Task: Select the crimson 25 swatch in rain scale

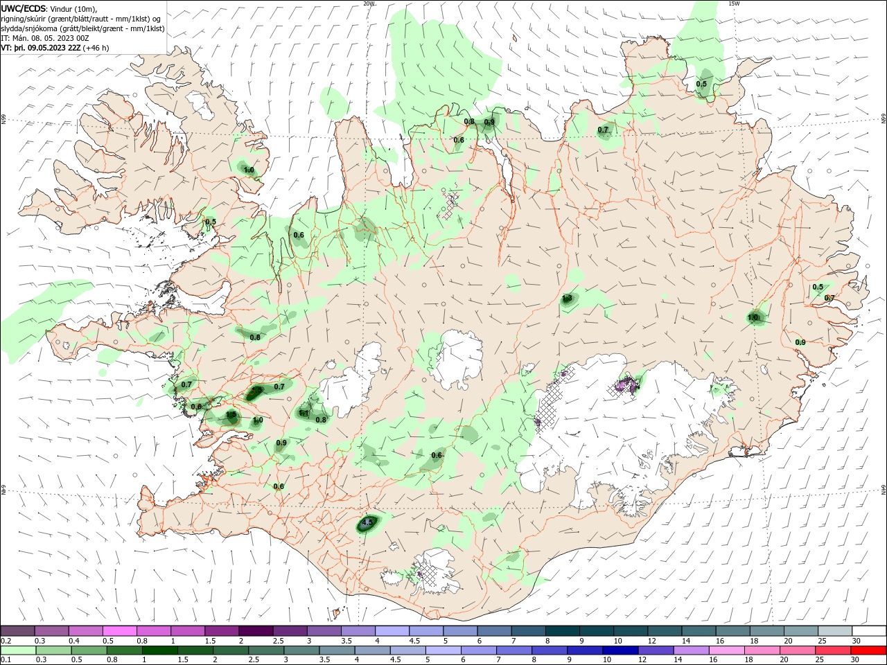Action: click(x=832, y=650)
